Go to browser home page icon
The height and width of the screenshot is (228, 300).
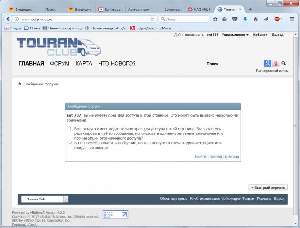point(256,19)
